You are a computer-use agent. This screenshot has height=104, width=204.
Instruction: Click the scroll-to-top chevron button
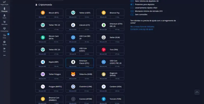click(197, 92)
